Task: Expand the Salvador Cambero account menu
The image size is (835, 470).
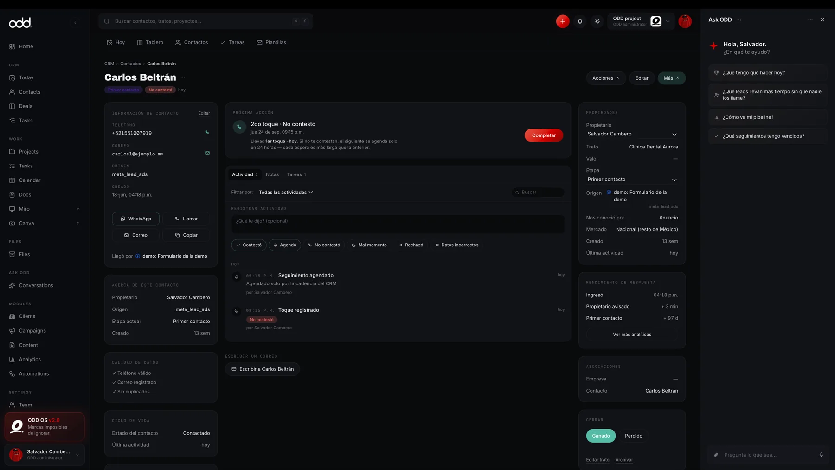Action: click(45, 455)
